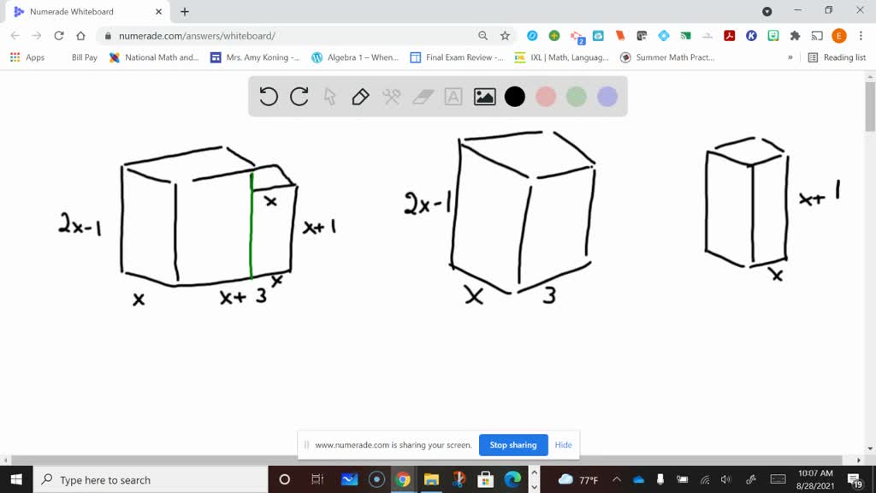
Task: Select the Eraser tool
Action: [422, 97]
